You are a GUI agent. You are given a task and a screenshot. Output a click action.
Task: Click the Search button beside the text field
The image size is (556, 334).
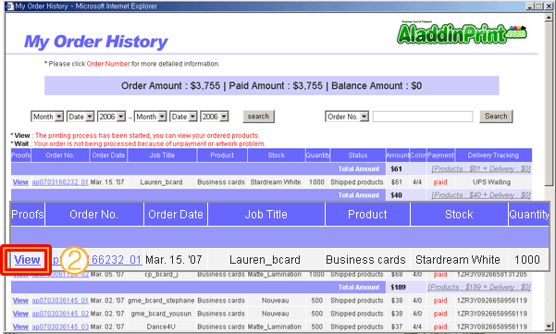coord(496,117)
